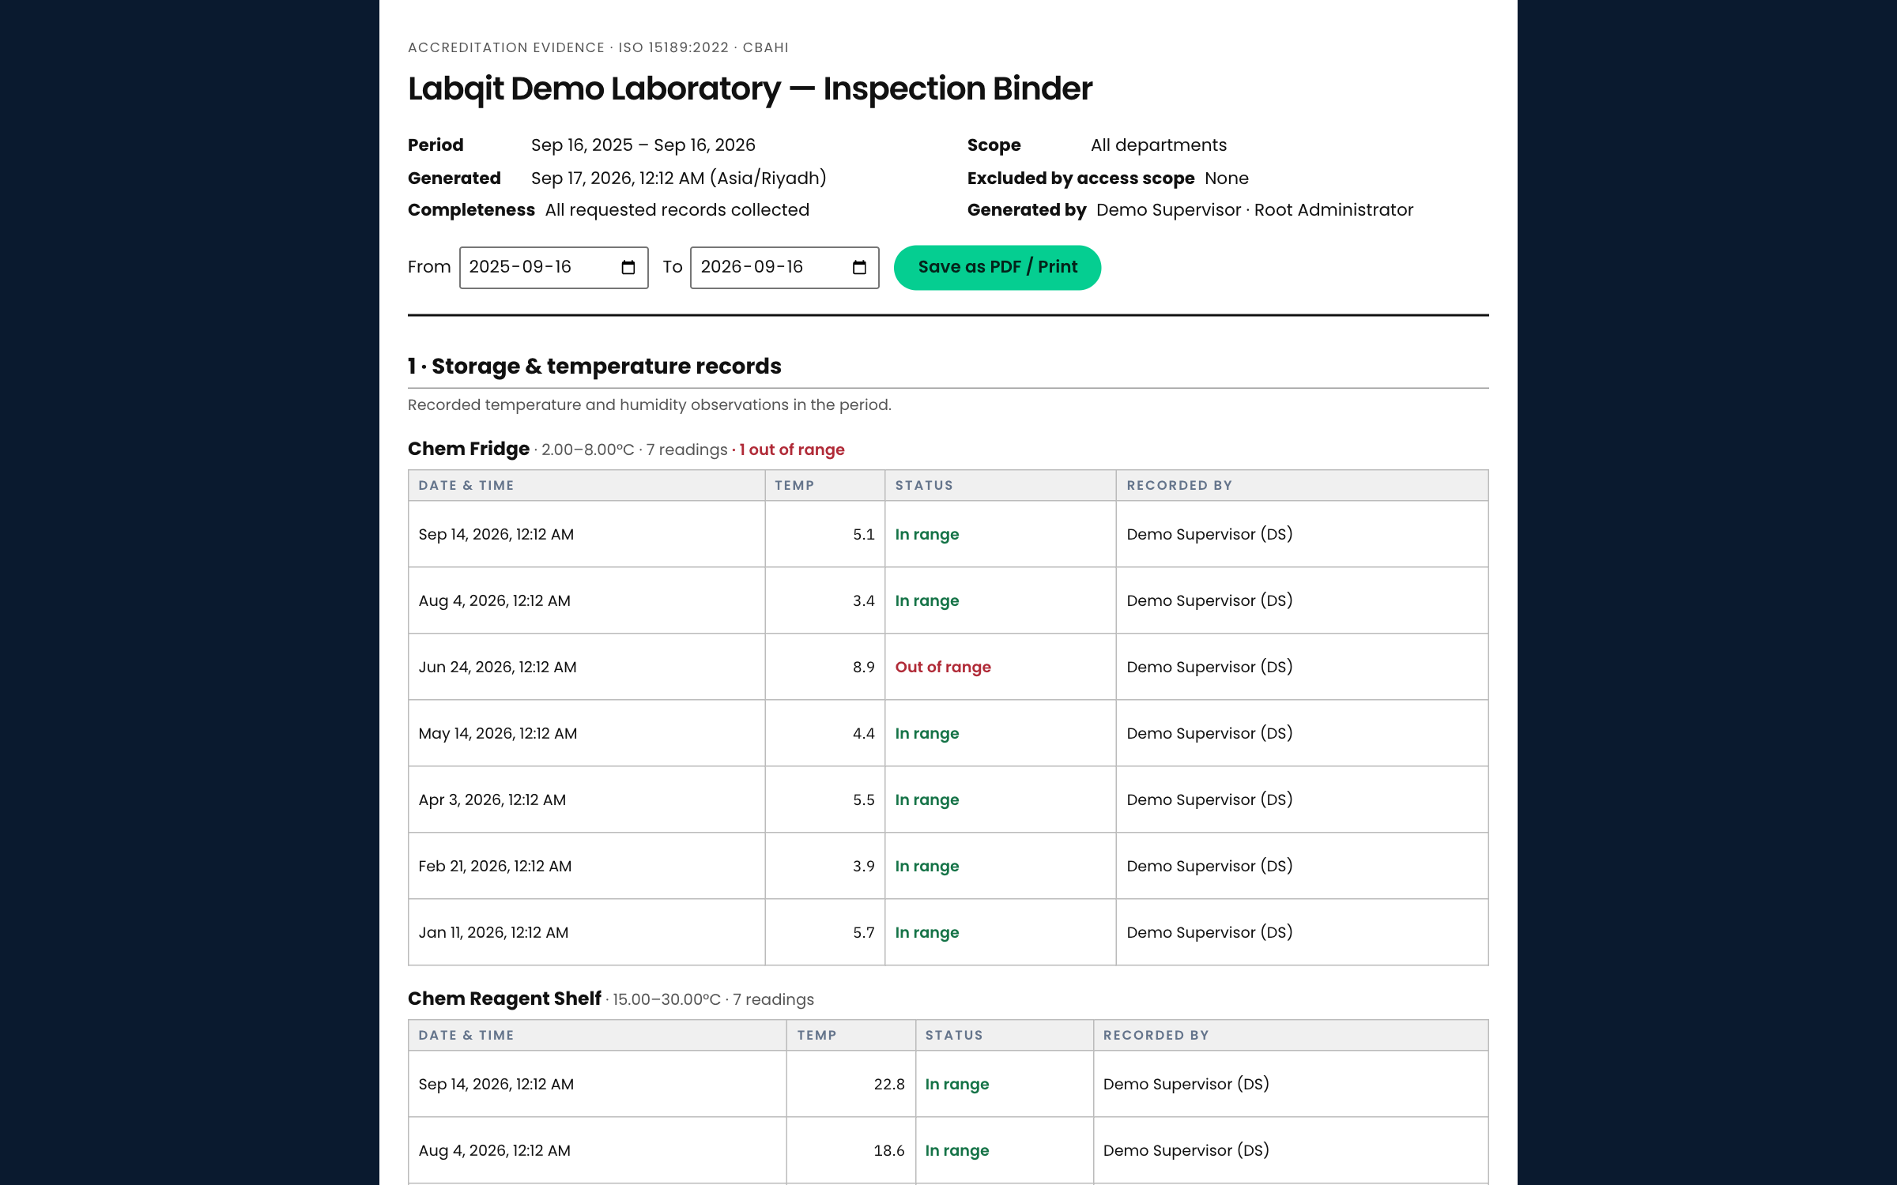Click the Chem Reagent Shelf heading
1897x1185 pixels.
pos(504,999)
